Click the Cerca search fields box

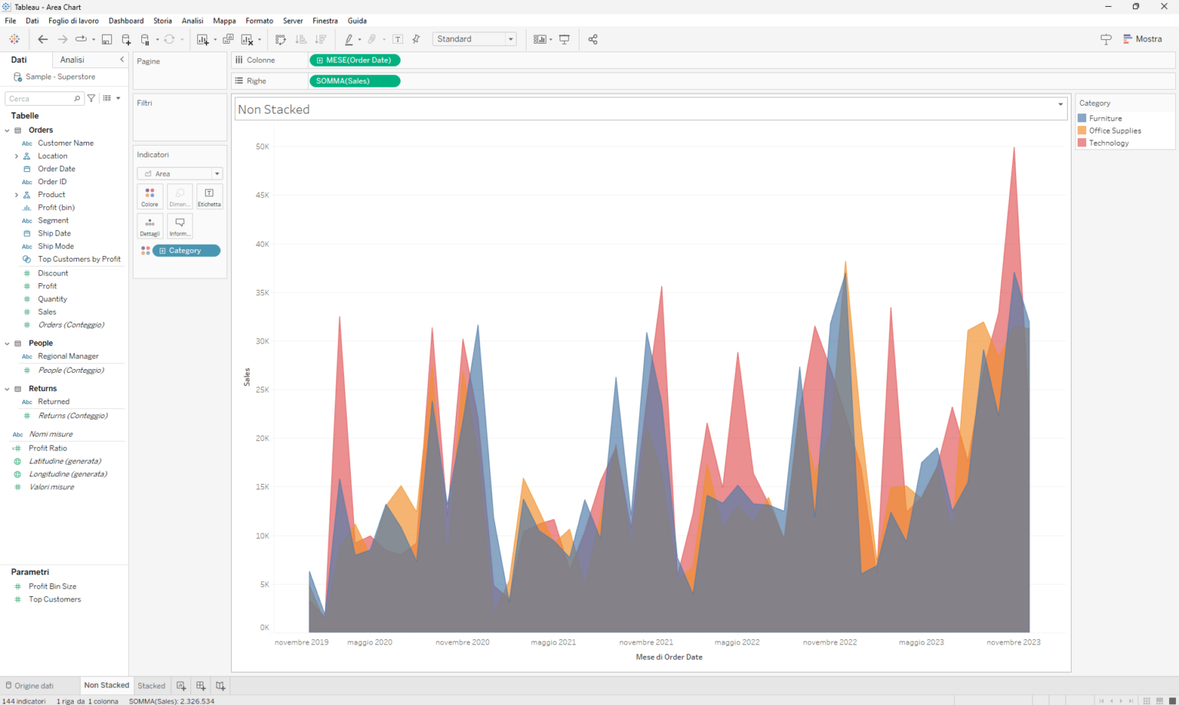44,98
